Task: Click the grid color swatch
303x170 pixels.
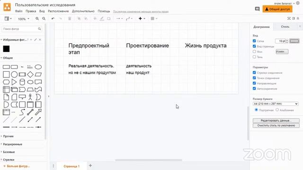Action: 294,41
